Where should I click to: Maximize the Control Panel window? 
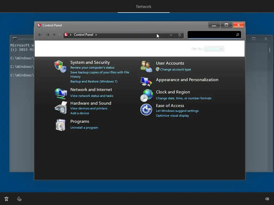point(226,25)
